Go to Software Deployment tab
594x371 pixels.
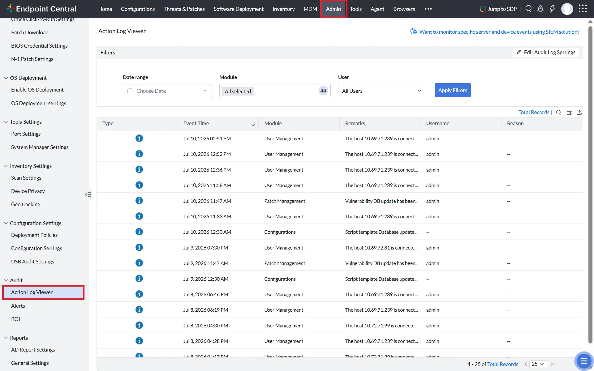coord(239,9)
